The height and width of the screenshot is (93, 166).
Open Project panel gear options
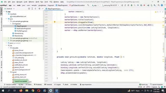point(39,9)
